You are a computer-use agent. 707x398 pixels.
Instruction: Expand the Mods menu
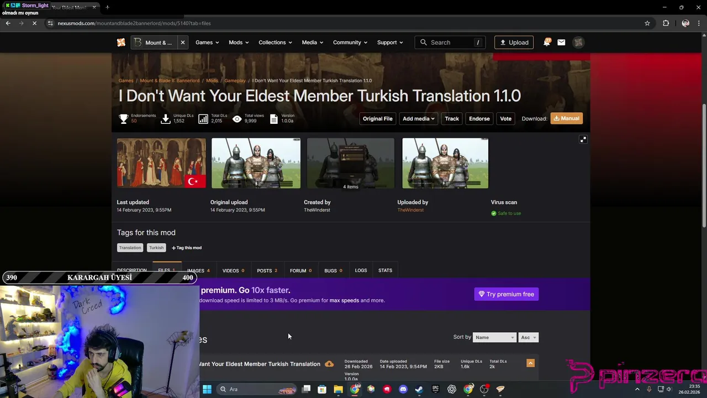pyautogui.click(x=239, y=43)
